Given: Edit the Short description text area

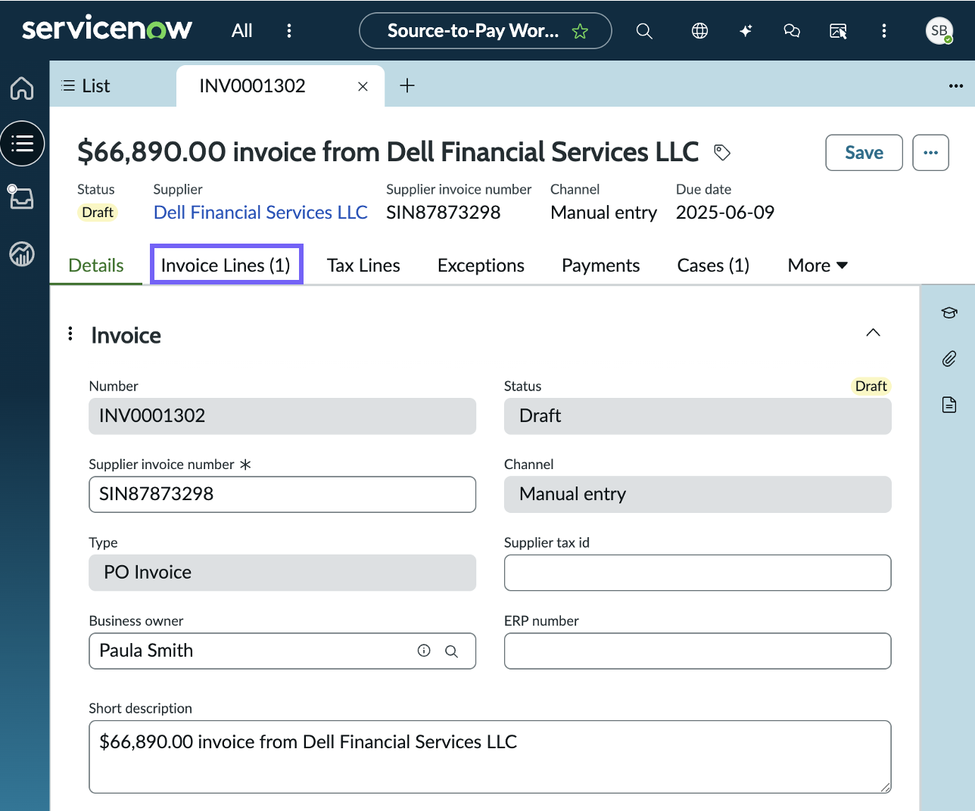Looking at the screenshot, I should click(490, 757).
